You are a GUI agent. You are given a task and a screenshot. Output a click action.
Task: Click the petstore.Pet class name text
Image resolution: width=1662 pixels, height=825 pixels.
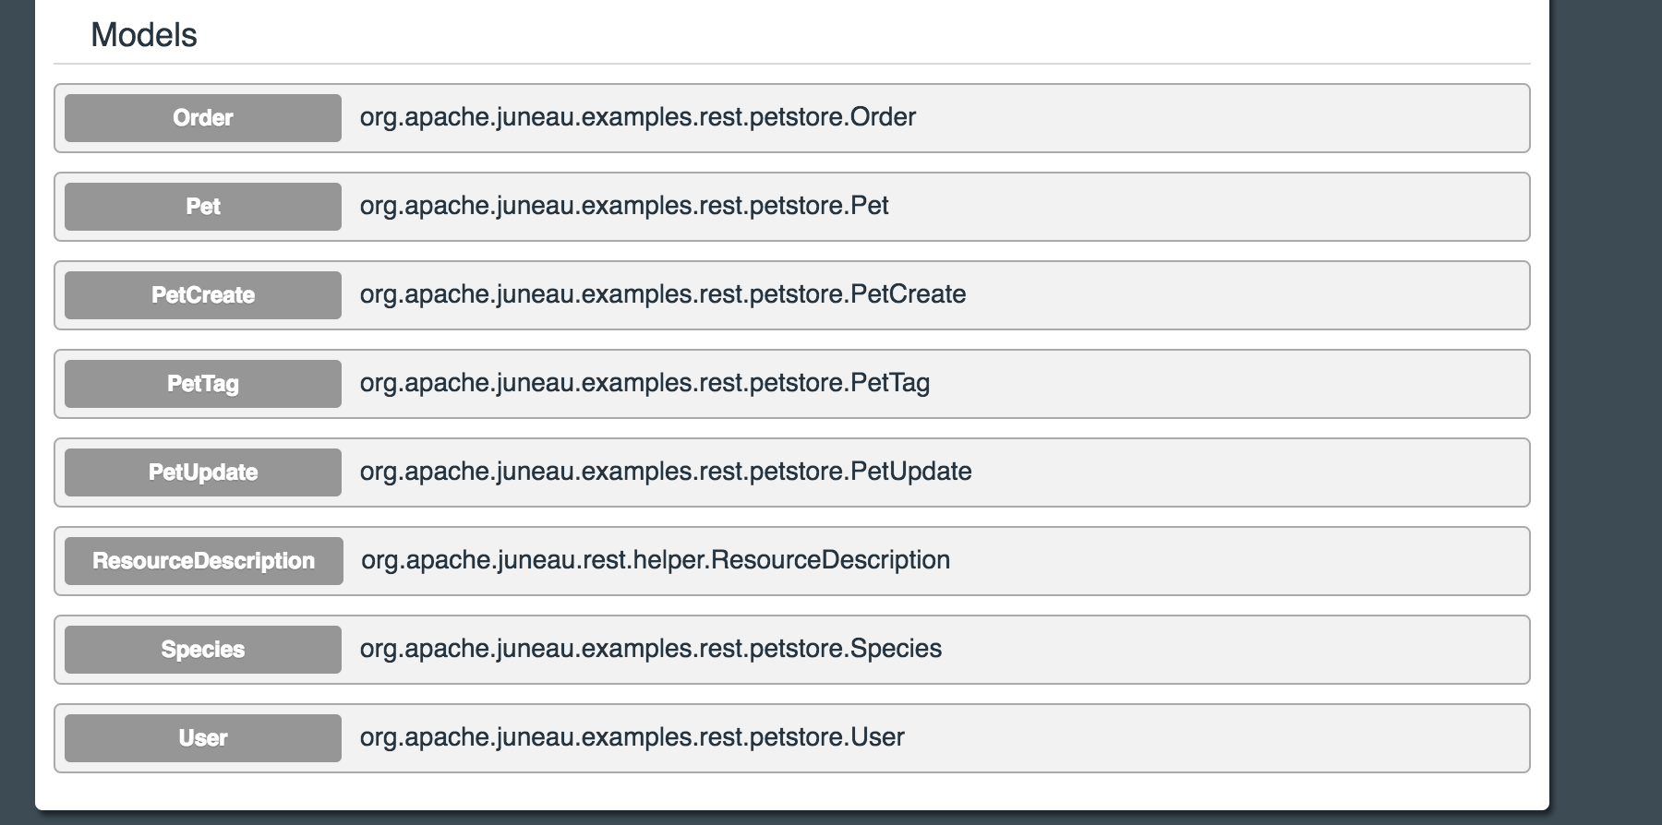(x=624, y=206)
